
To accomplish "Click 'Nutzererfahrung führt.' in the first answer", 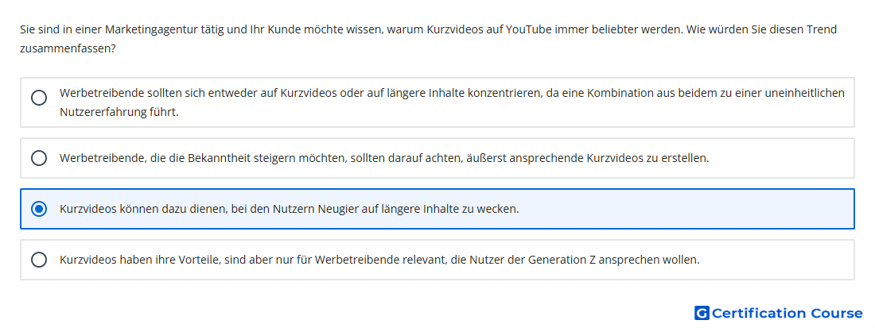I will click(119, 112).
